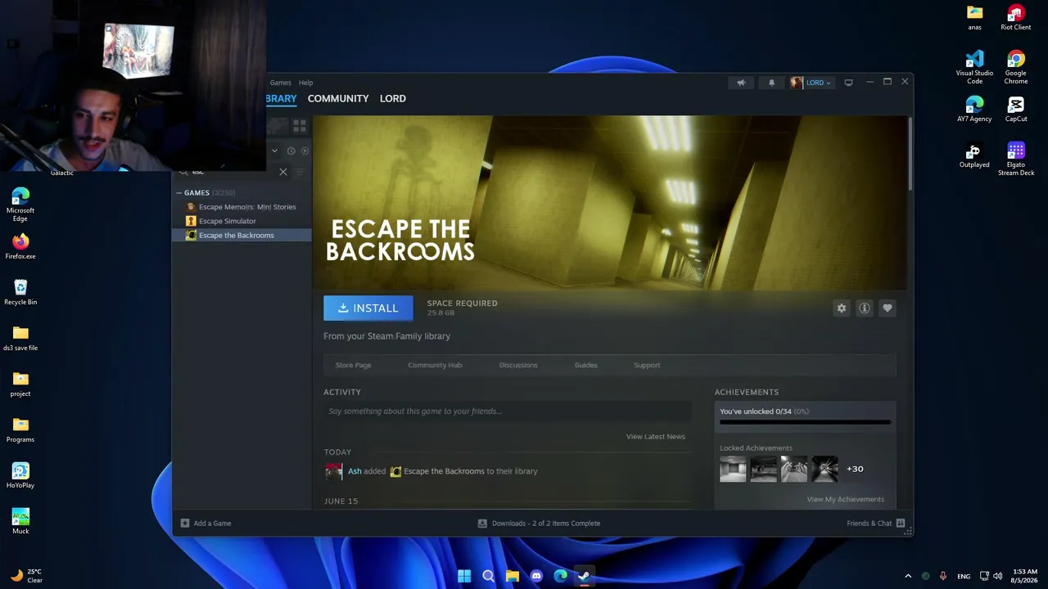Open Friends & Chat
1048x589 pixels.
875,524
